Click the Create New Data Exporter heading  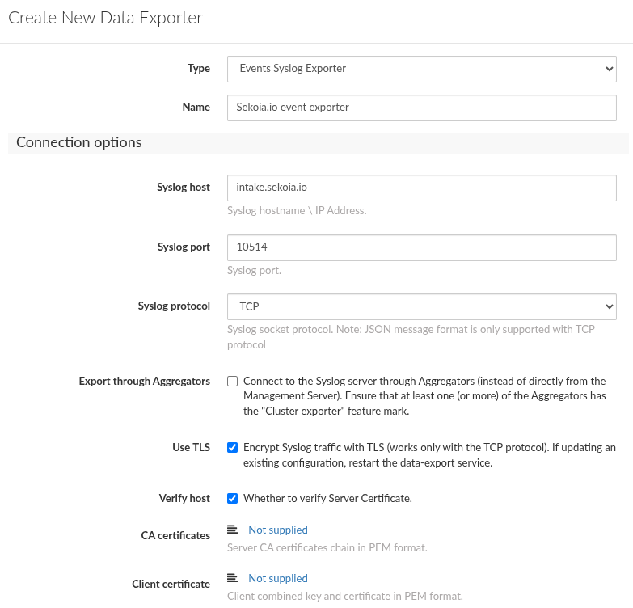pos(105,18)
